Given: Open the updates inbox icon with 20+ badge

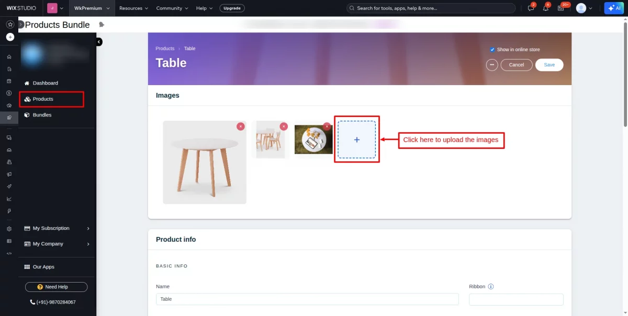Looking at the screenshot, I should [x=561, y=8].
